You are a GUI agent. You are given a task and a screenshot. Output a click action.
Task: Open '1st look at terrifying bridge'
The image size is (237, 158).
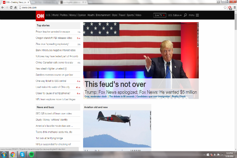(49, 138)
